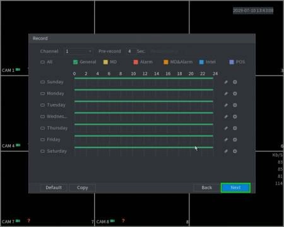The height and width of the screenshot is (227, 284).
Task: Toggle the Saturday checkbox
Action: point(42,151)
